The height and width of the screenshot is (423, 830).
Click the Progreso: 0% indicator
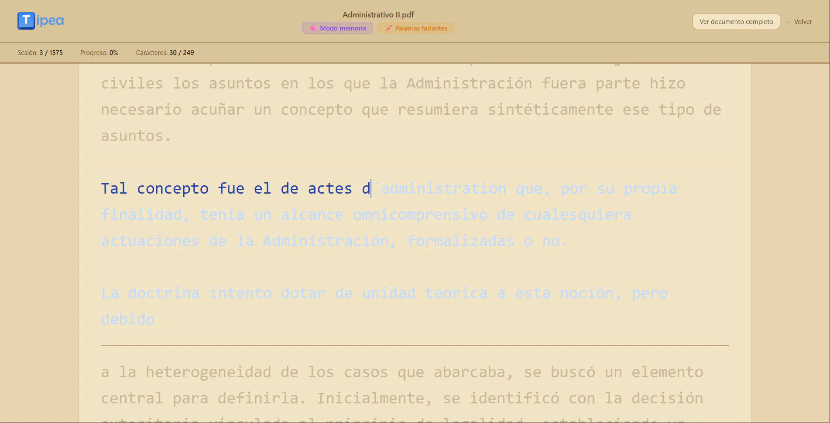point(99,52)
